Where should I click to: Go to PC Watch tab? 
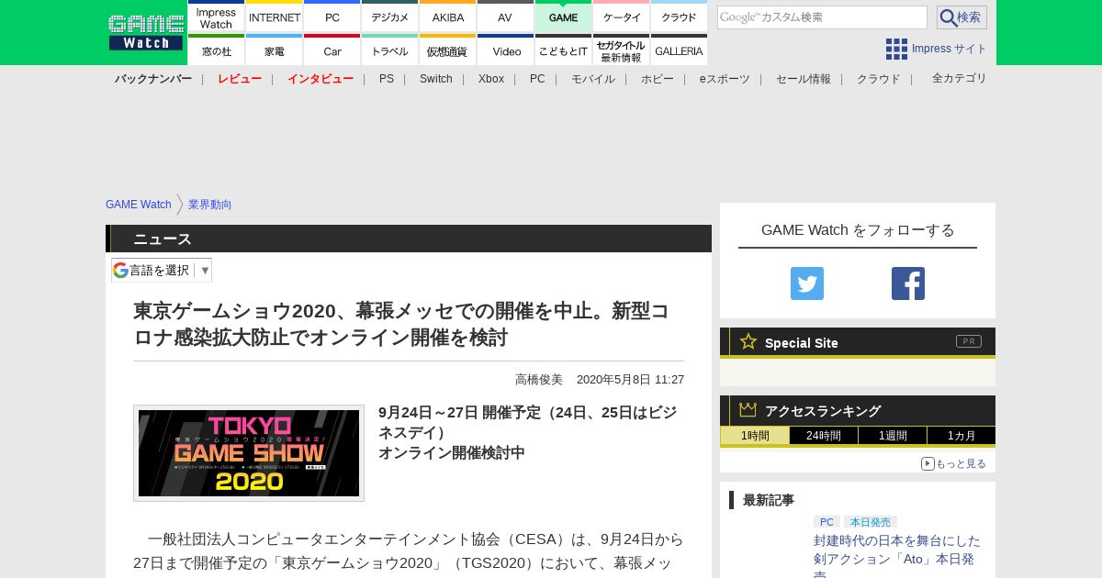[332, 17]
